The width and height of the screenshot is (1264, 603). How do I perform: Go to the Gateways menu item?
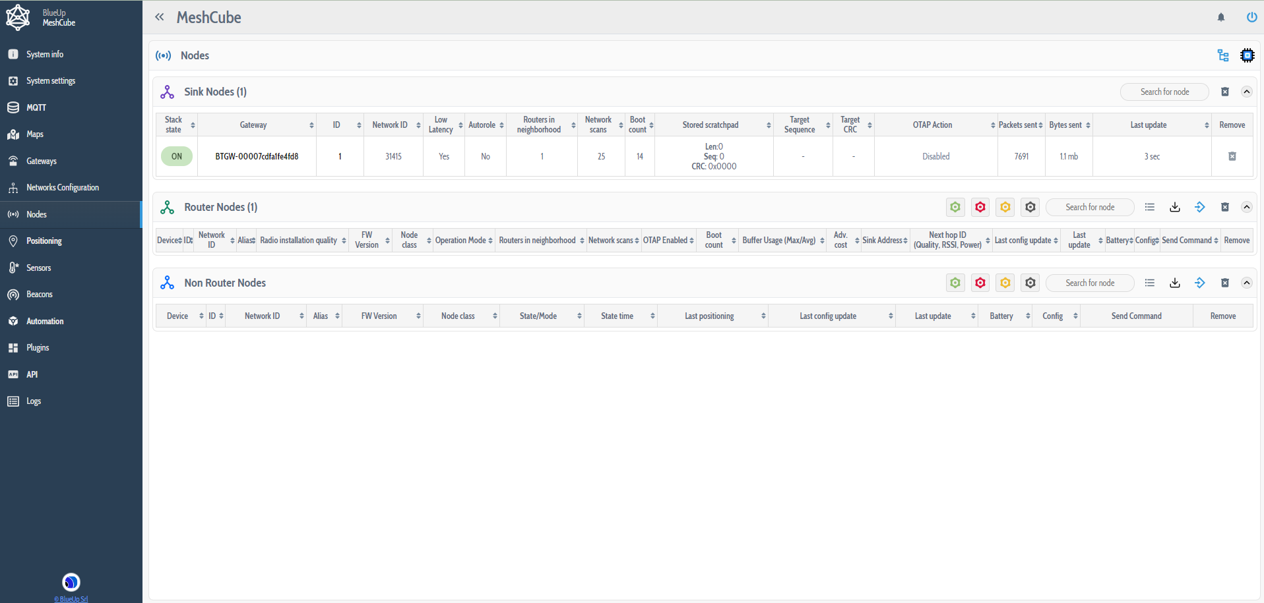(x=42, y=161)
